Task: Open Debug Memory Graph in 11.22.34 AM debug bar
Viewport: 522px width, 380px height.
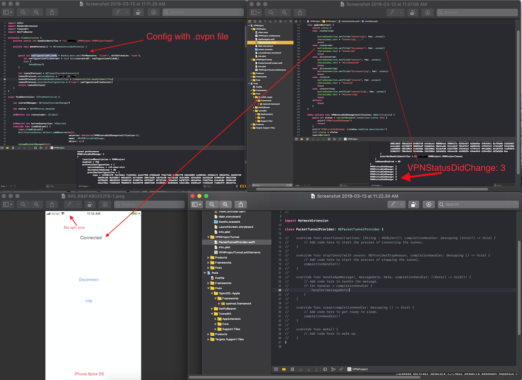Action: coord(333,369)
